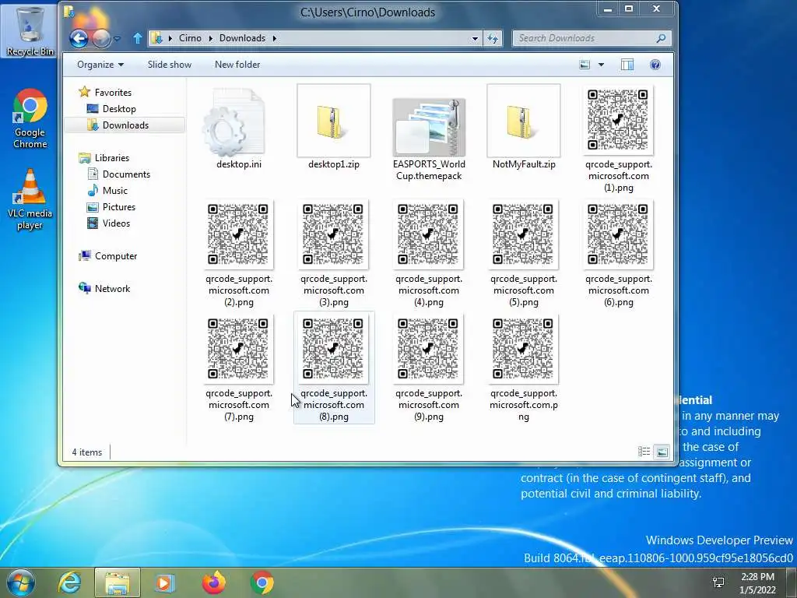
Task: Open the Organize menu
Action: 100,65
